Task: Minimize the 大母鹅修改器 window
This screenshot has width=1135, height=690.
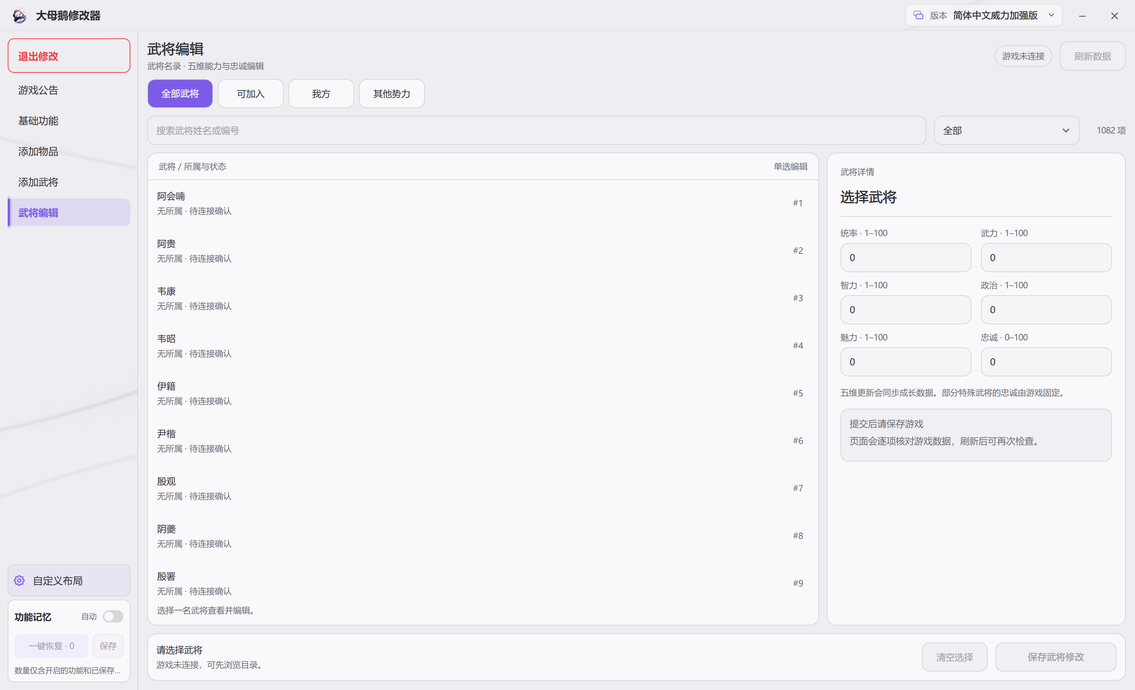Action: pyautogui.click(x=1082, y=16)
